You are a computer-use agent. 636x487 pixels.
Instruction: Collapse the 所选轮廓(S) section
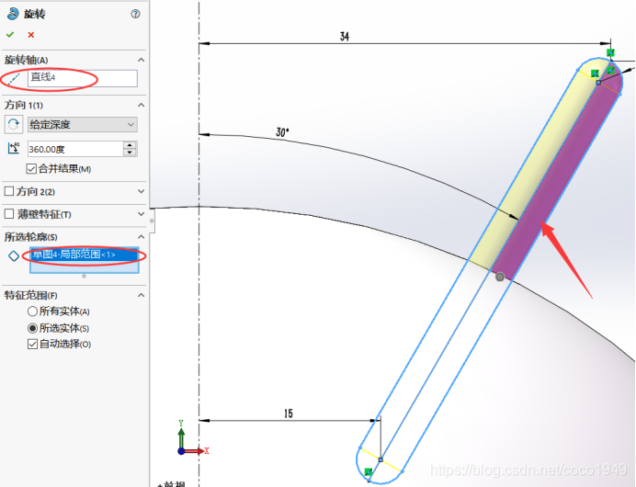[141, 236]
